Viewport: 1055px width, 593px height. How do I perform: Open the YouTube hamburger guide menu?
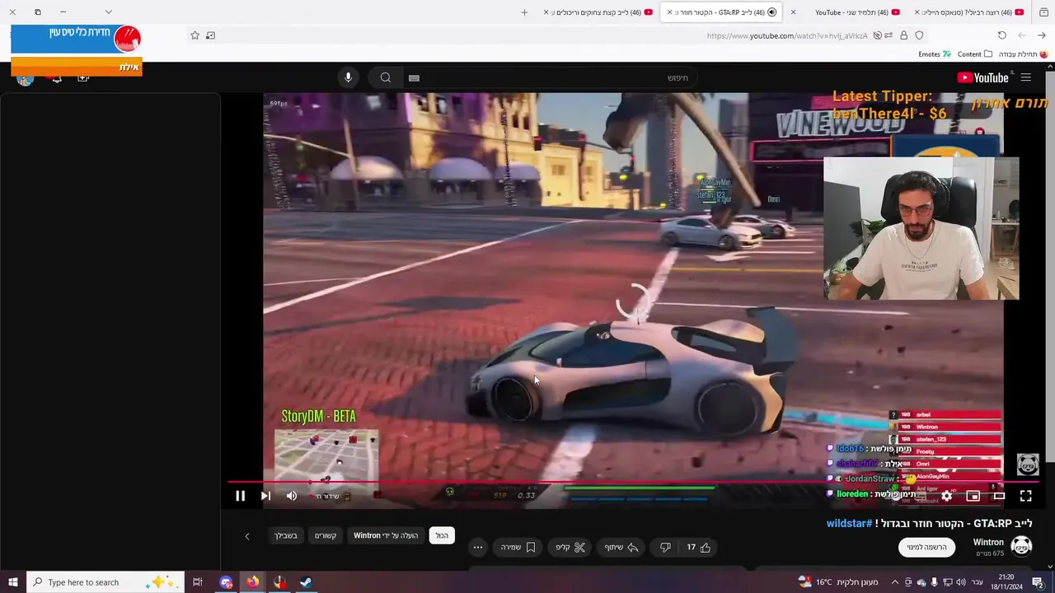click(1025, 77)
